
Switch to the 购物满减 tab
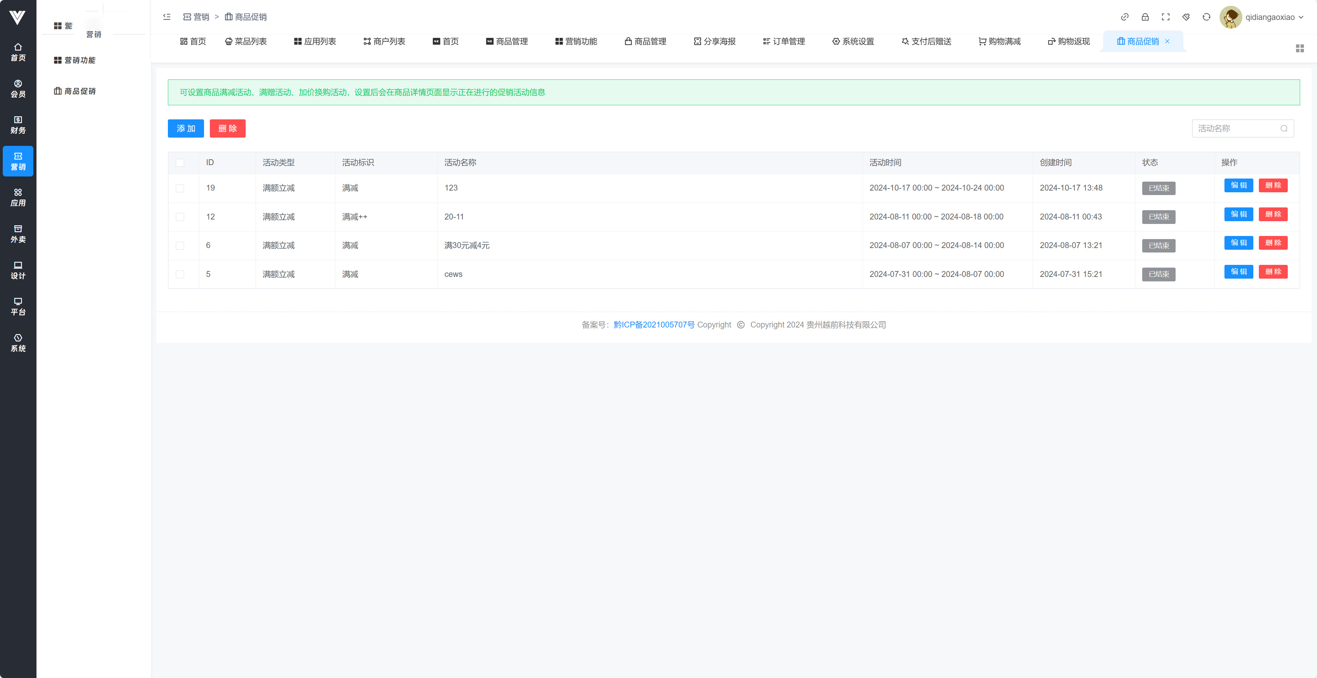click(999, 41)
